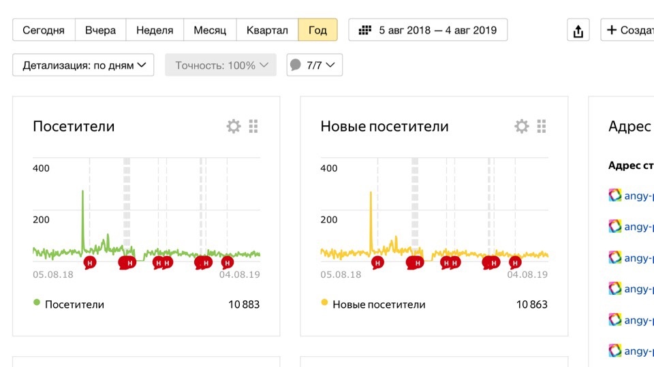
Task: Click the 05.08.18 date label under Посетители chart
Action: click(x=53, y=274)
